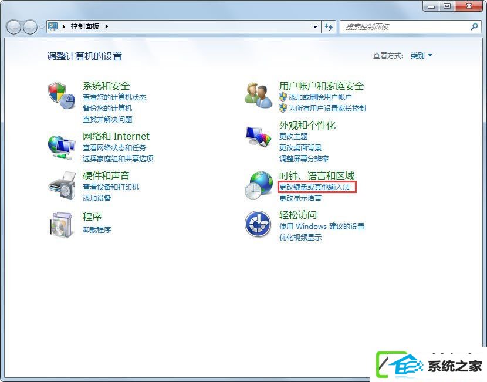Click the UAC shield beside 为所有用户设置家长控制
Screen dimensions: 487x382
click(x=283, y=108)
